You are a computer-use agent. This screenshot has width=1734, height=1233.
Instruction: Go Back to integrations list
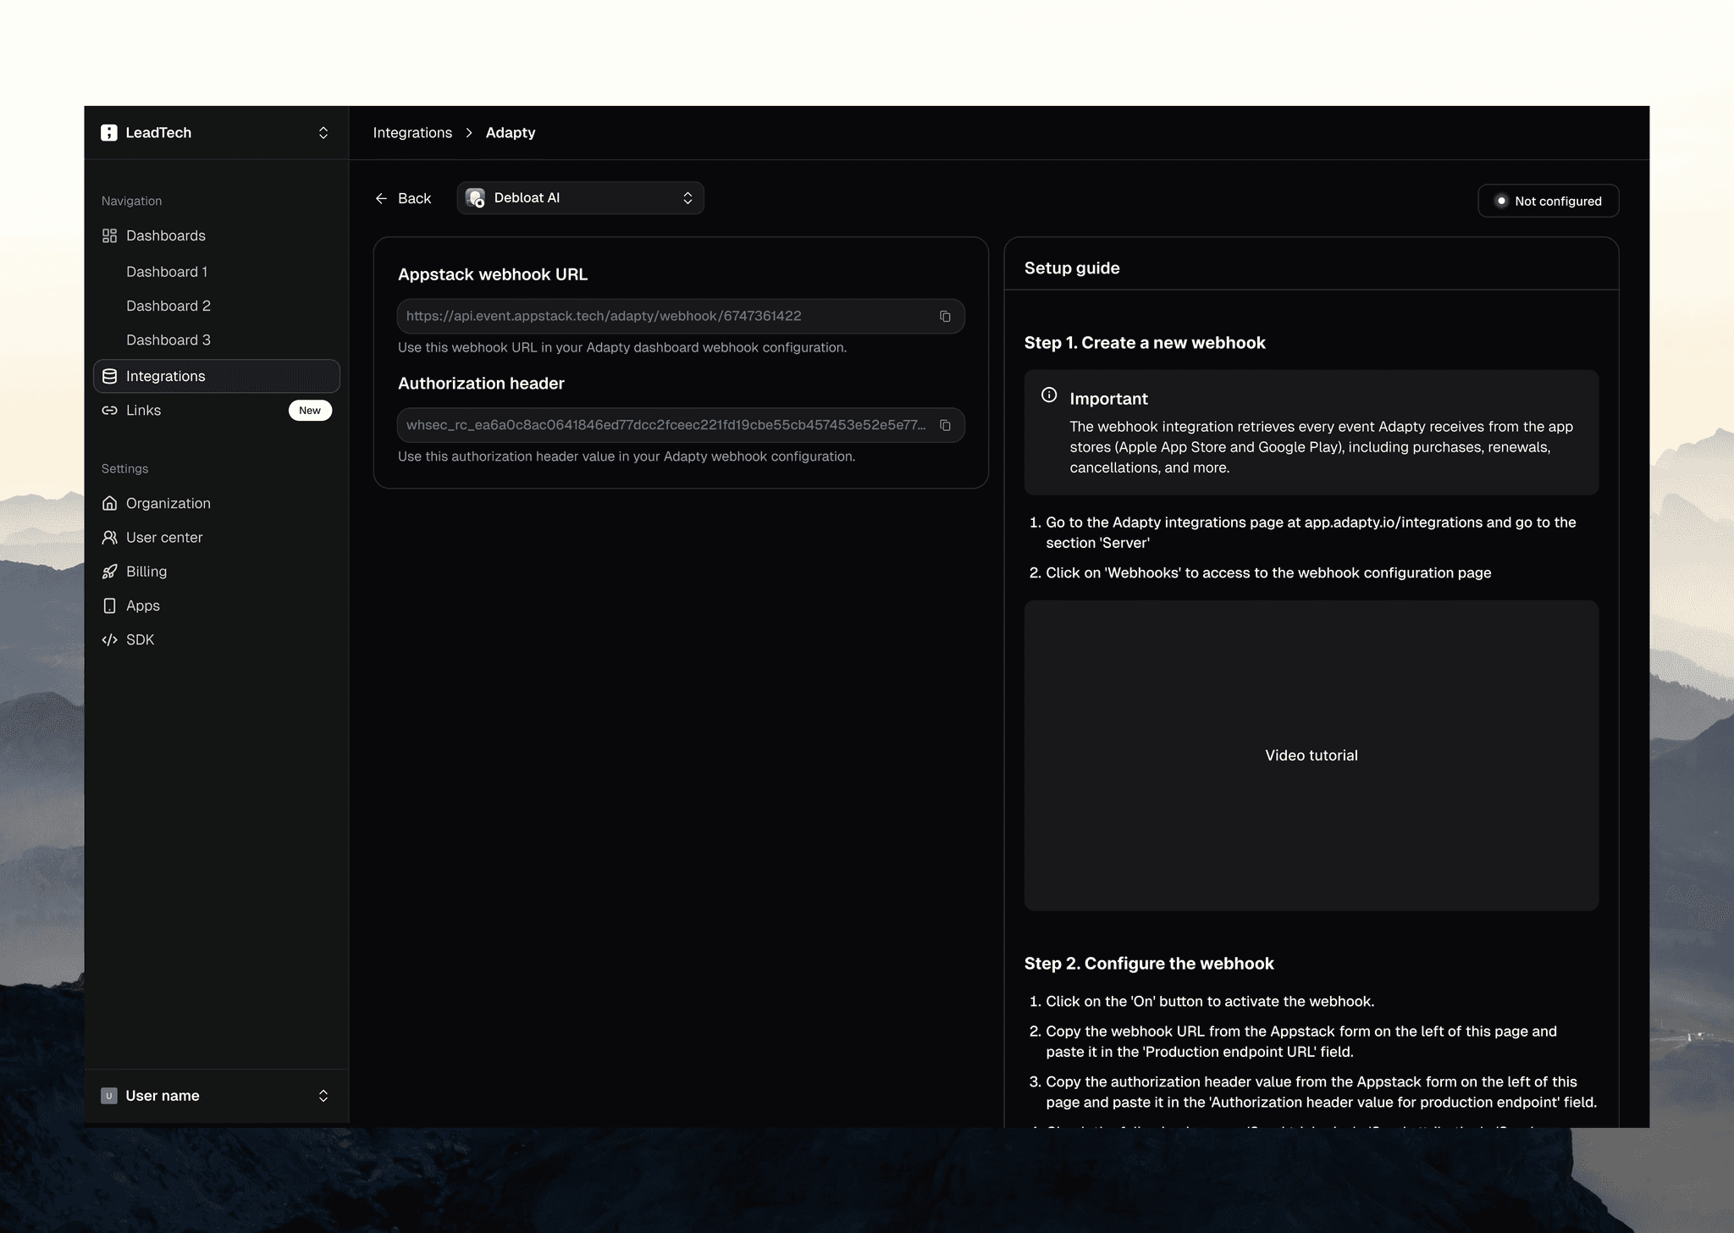pos(403,198)
